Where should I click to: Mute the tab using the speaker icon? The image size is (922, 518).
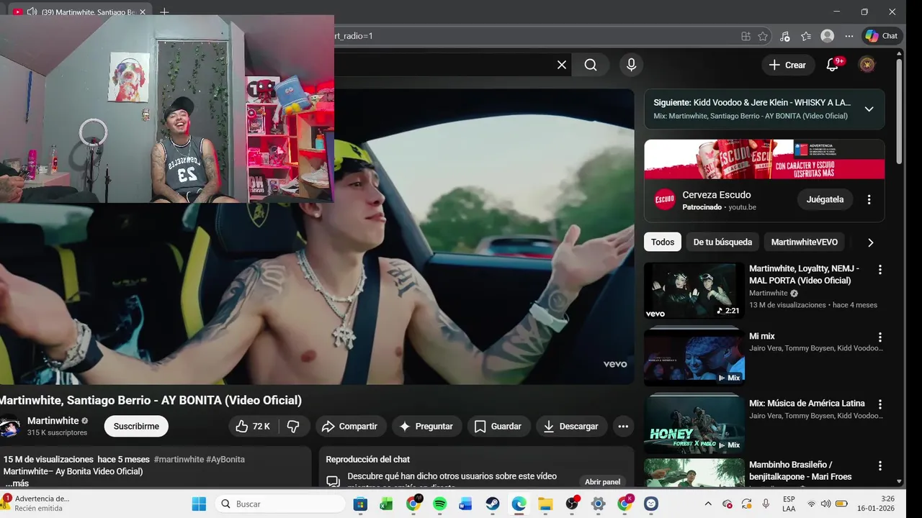[x=32, y=12]
